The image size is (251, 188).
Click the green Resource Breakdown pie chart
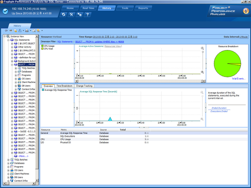click(227, 63)
